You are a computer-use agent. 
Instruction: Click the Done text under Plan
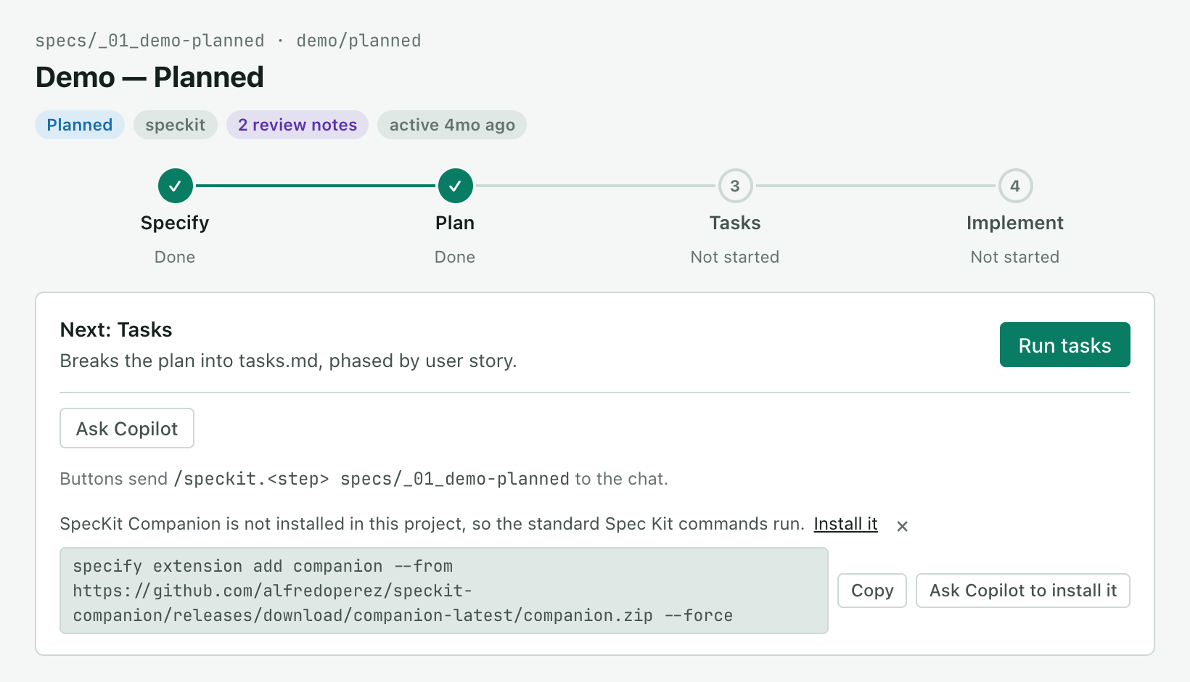pyautogui.click(x=455, y=257)
